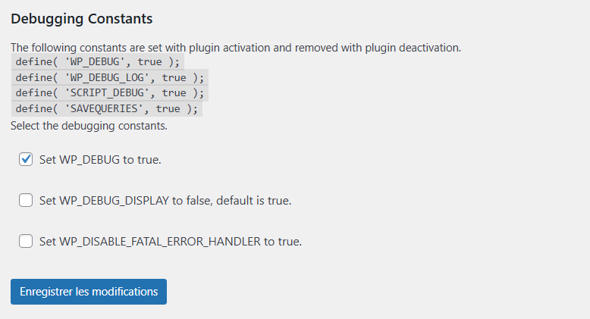This screenshot has height=319, width=590.
Task: Click Enregistrer les modifications button
Action: pos(89,292)
